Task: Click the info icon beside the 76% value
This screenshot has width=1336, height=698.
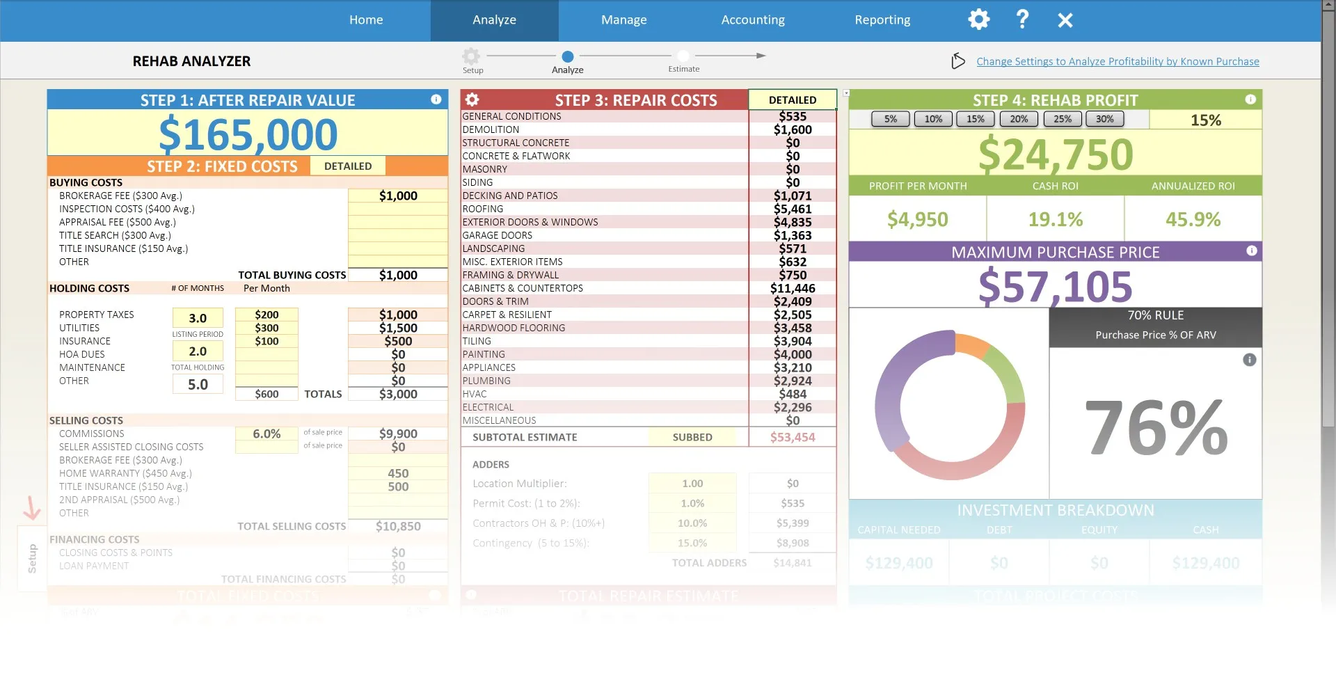Action: pyautogui.click(x=1250, y=360)
